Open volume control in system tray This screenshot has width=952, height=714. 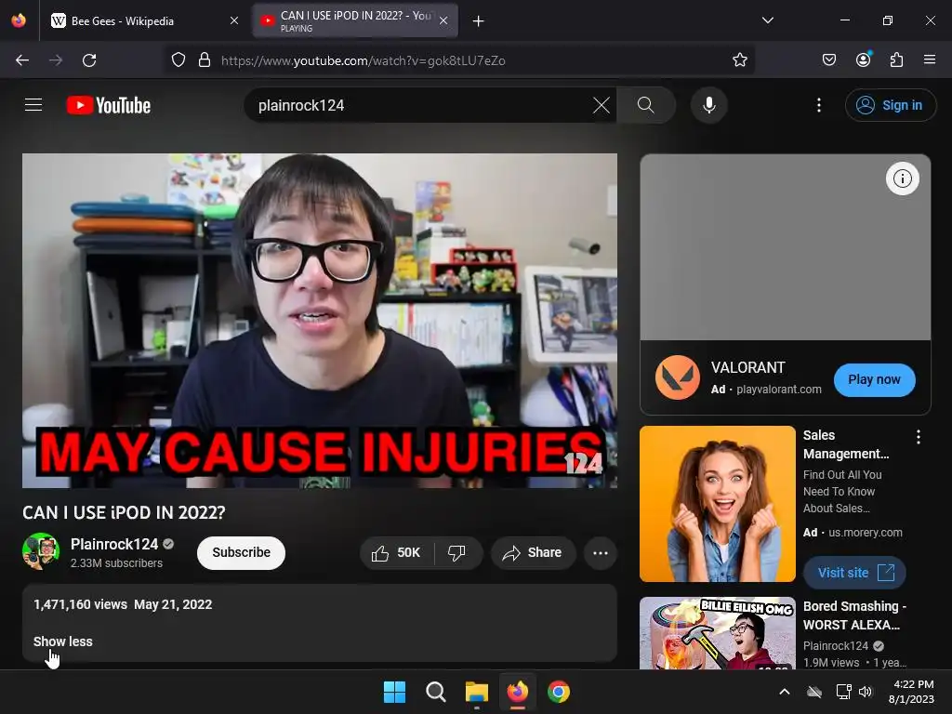pyautogui.click(x=866, y=692)
